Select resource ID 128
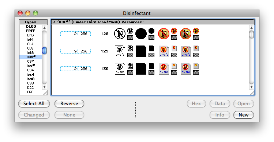 coord(105,34)
